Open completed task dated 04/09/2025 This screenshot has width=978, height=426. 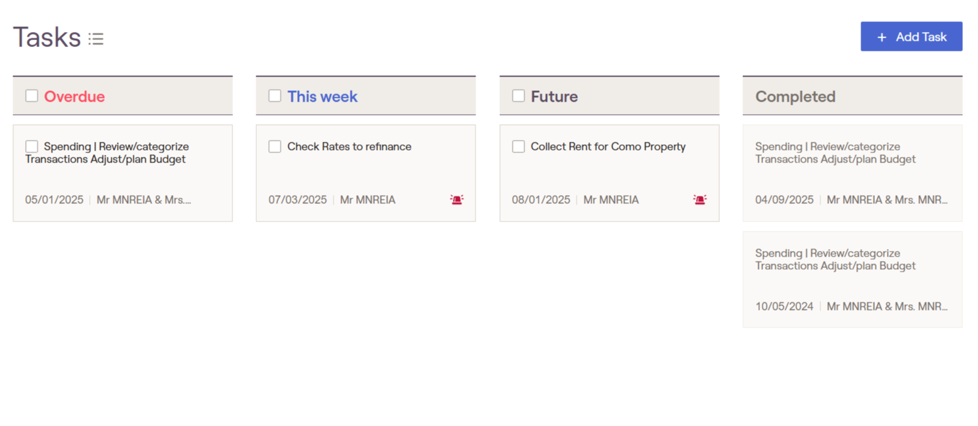(x=835, y=152)
